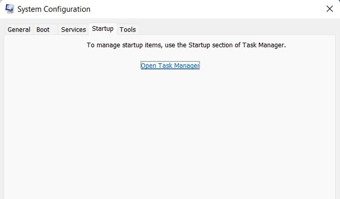Viewport: 340px width, 199px height.
Task: Click the word "Manager" in the link
Action: [x=186, y=65]
